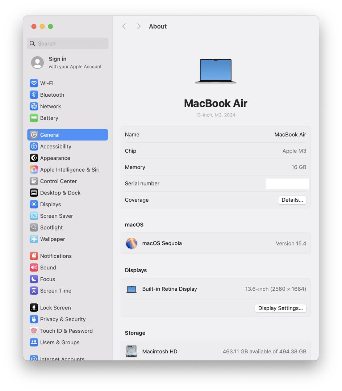
Task: Click the 13-inch, M3, 2024 subtitle
Action: click(216, 115)
